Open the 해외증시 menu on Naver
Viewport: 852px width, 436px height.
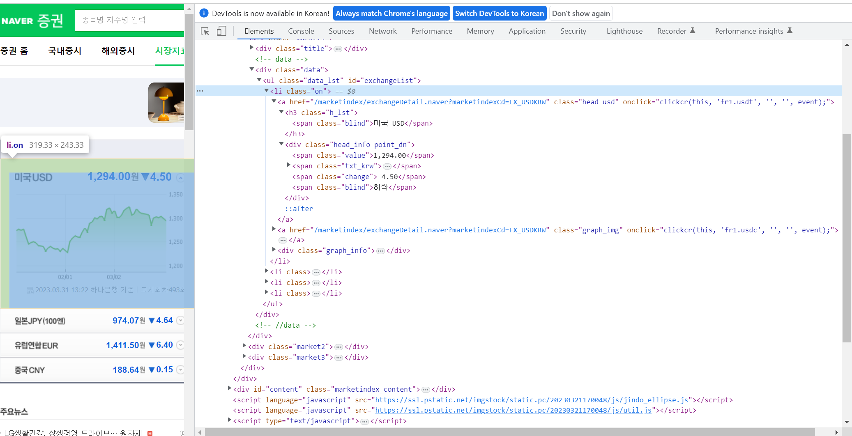tap(118, 51)
